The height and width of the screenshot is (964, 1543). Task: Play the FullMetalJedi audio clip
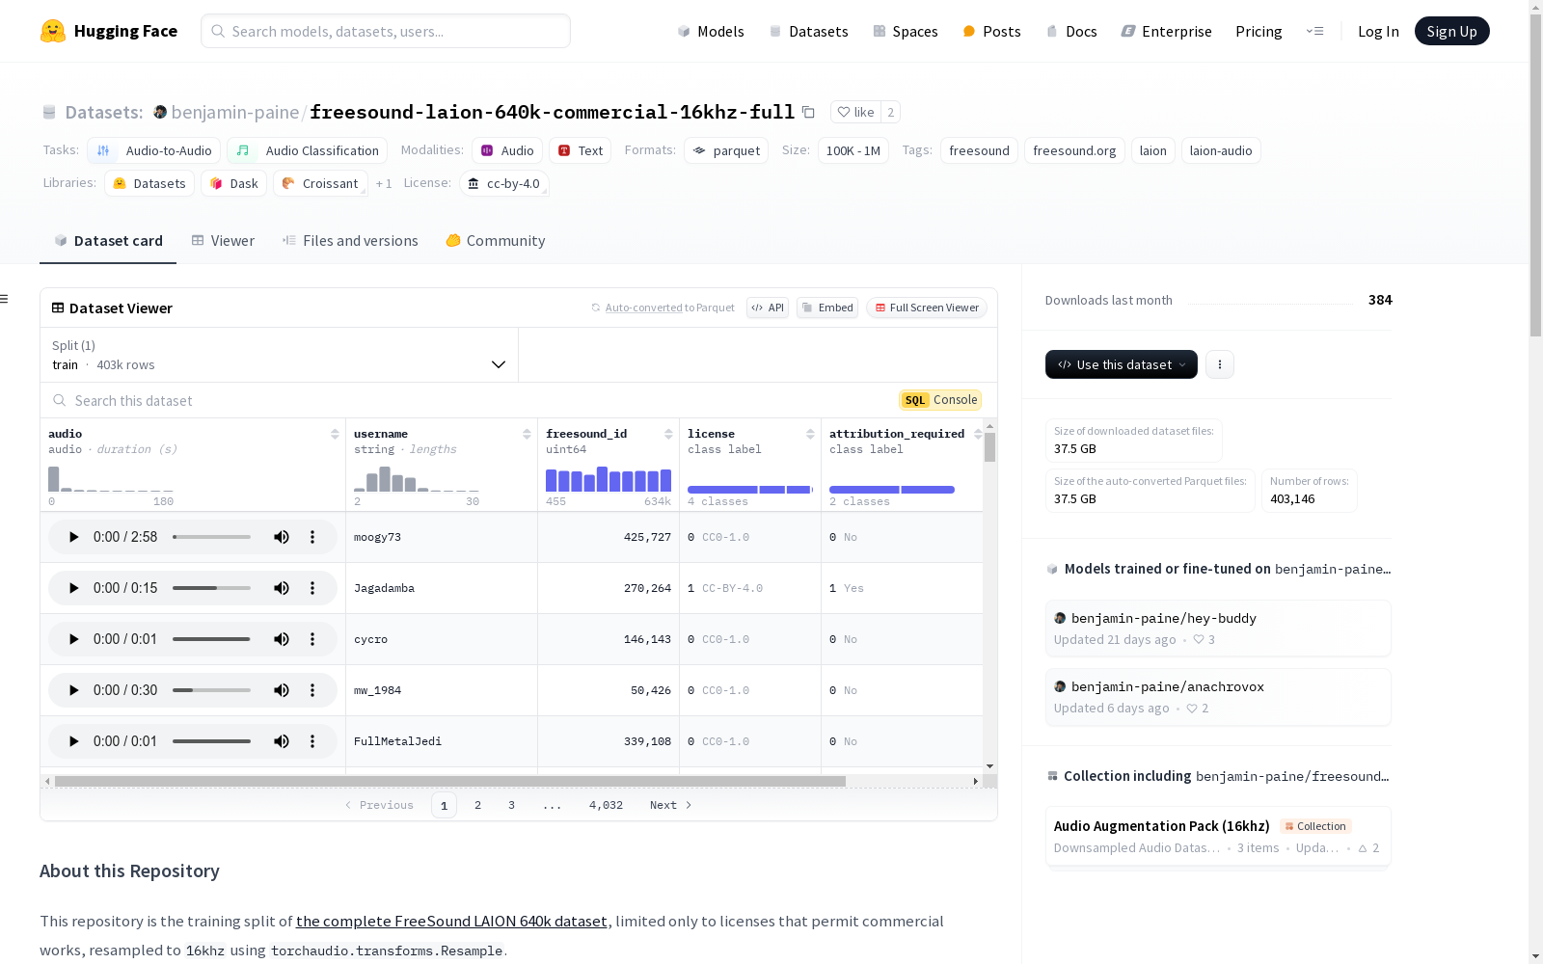pyautogui.click(x=73, y=741)
